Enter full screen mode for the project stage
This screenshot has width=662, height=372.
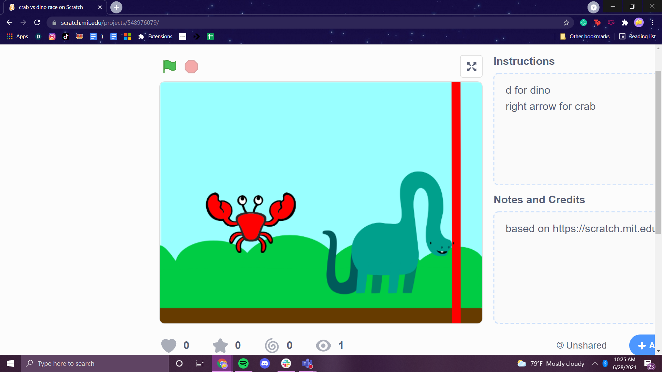coord(471,66)
